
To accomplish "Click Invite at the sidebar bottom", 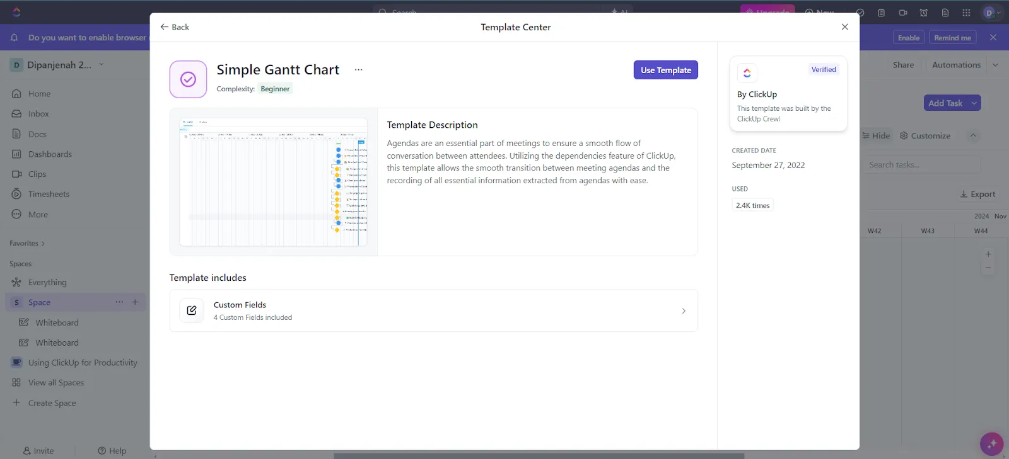I will pyautogui.click(x=38, y=451).
